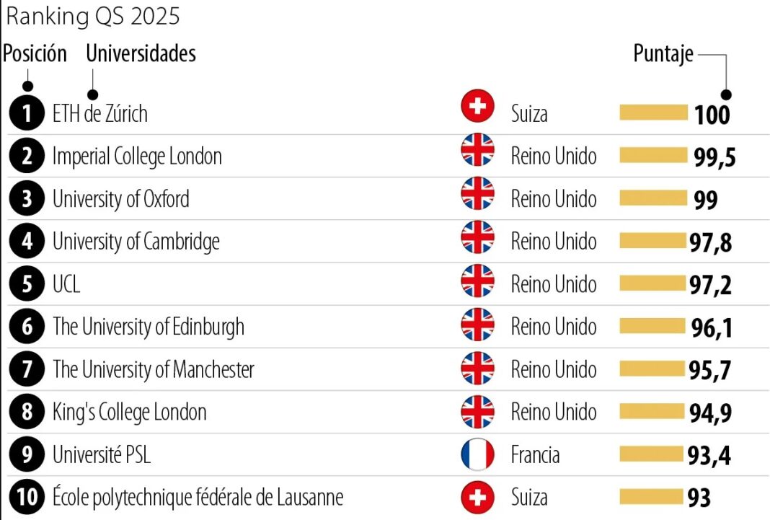This screenshot has height=520, width=770.
Task: Click the UK flag for King's College London
Action: click(x=477, y=412)
